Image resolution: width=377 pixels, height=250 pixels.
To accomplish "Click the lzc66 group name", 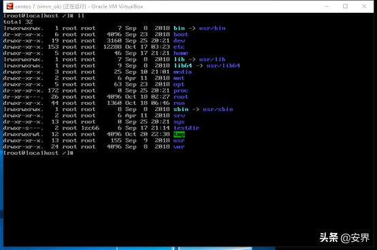I will pyautogui.click(x=90, y=128).
